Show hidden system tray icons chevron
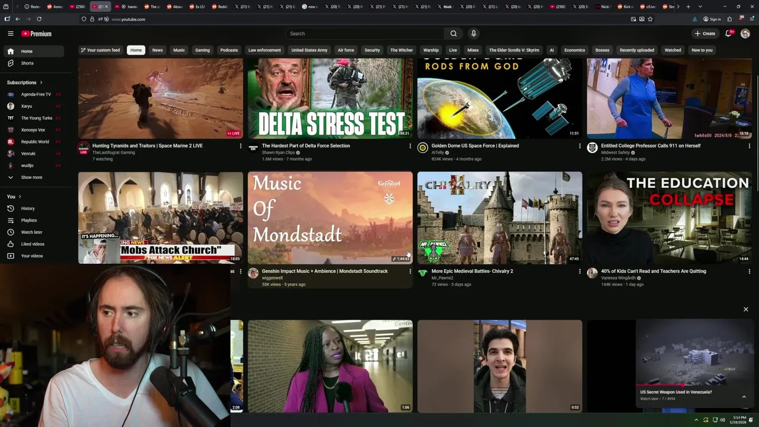759x427 pixels. click(x=697, y=420)
